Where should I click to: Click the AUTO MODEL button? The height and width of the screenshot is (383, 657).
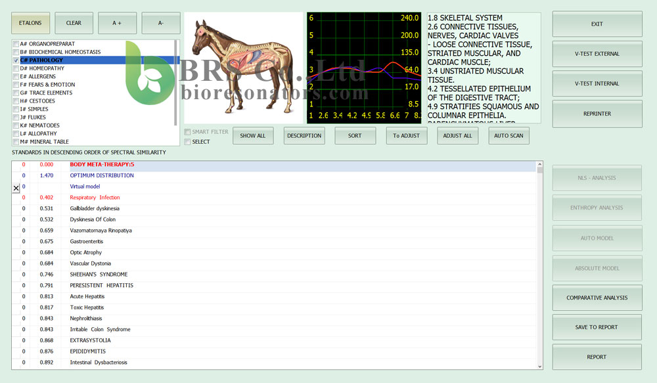click(x=597, y=238)
